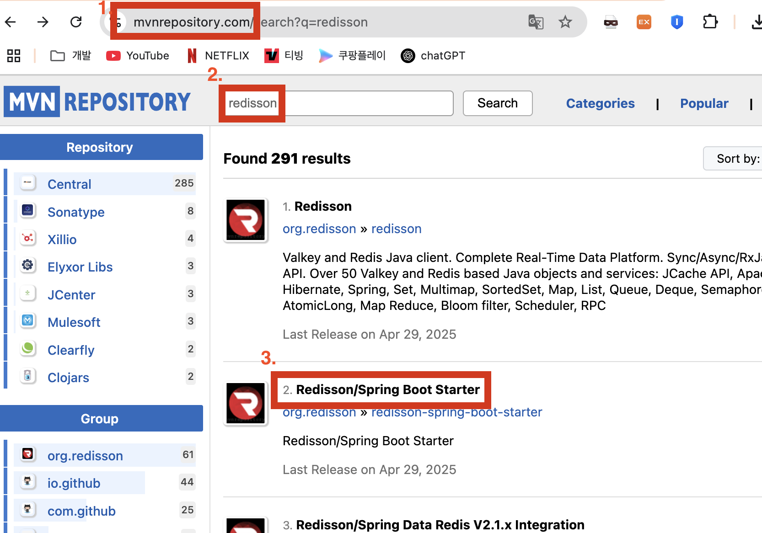The image size is (762, 533).
Task: Open the YouTube bookmark
Action: coord(138,56)
